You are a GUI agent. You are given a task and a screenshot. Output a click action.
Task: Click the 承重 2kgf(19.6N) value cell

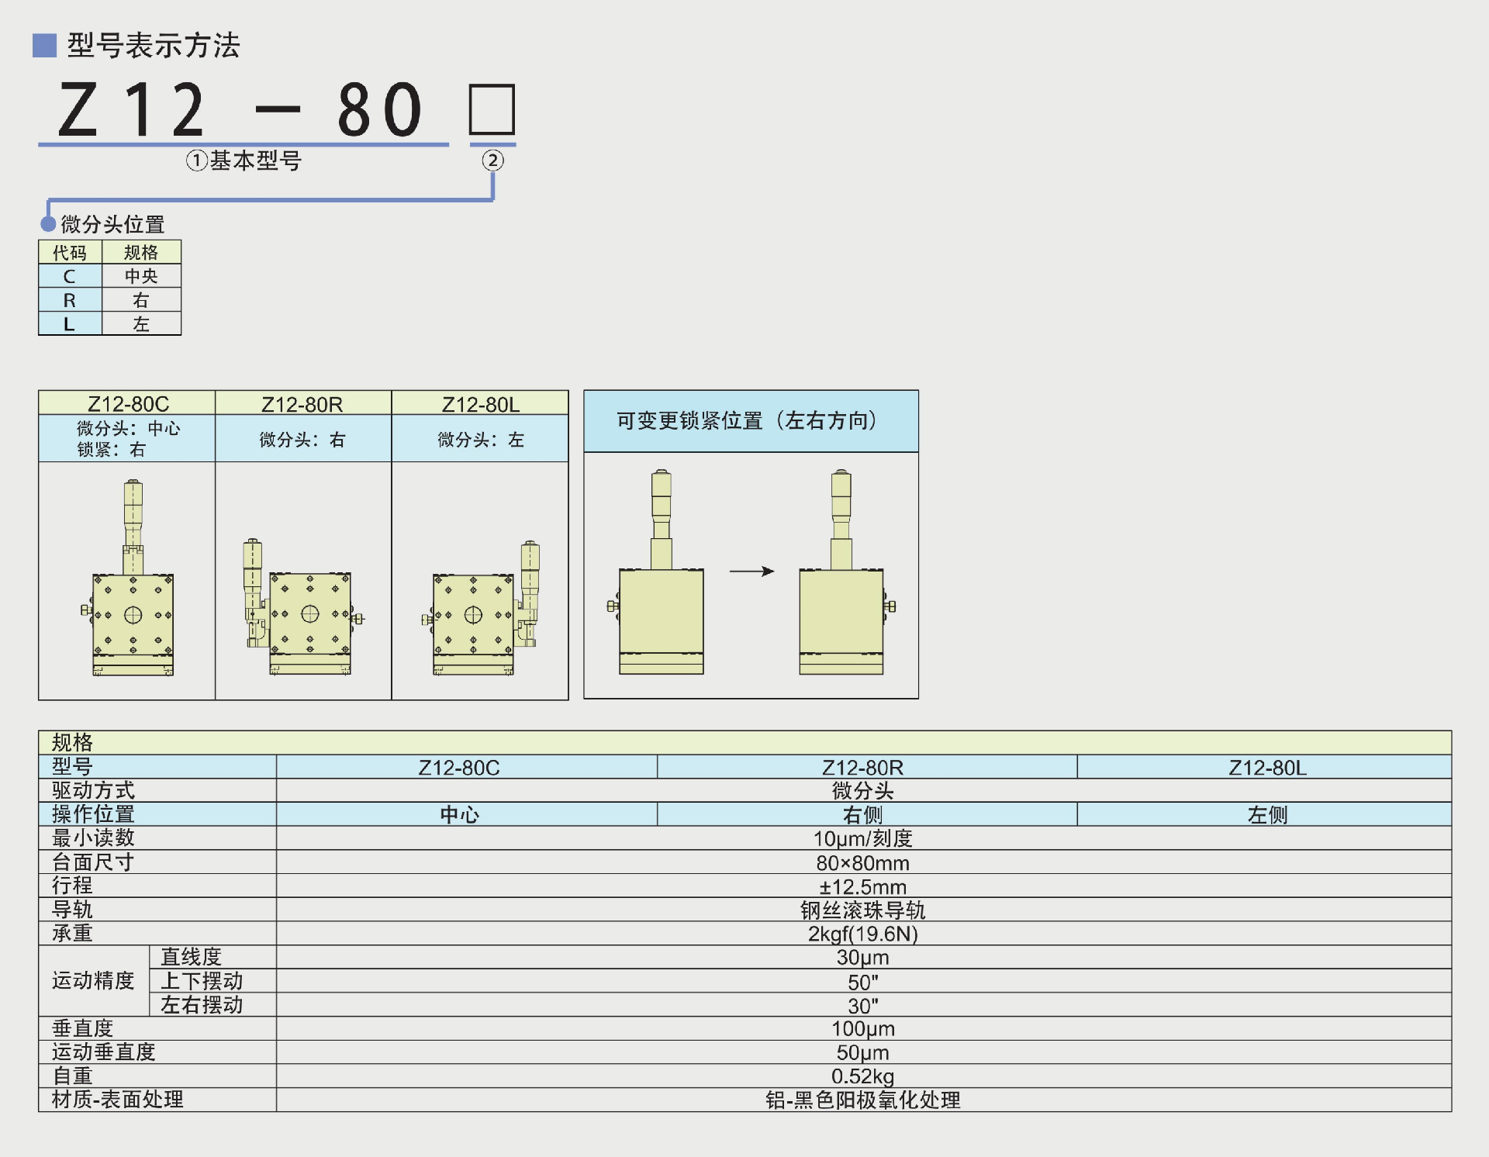click(x=862, y=934)
